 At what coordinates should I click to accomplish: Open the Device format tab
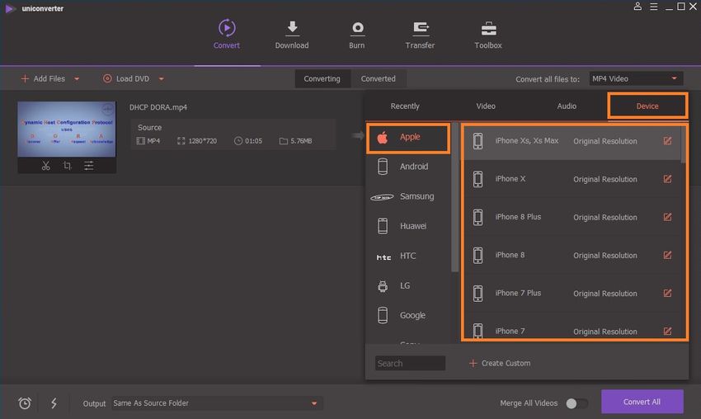point(647,106)
